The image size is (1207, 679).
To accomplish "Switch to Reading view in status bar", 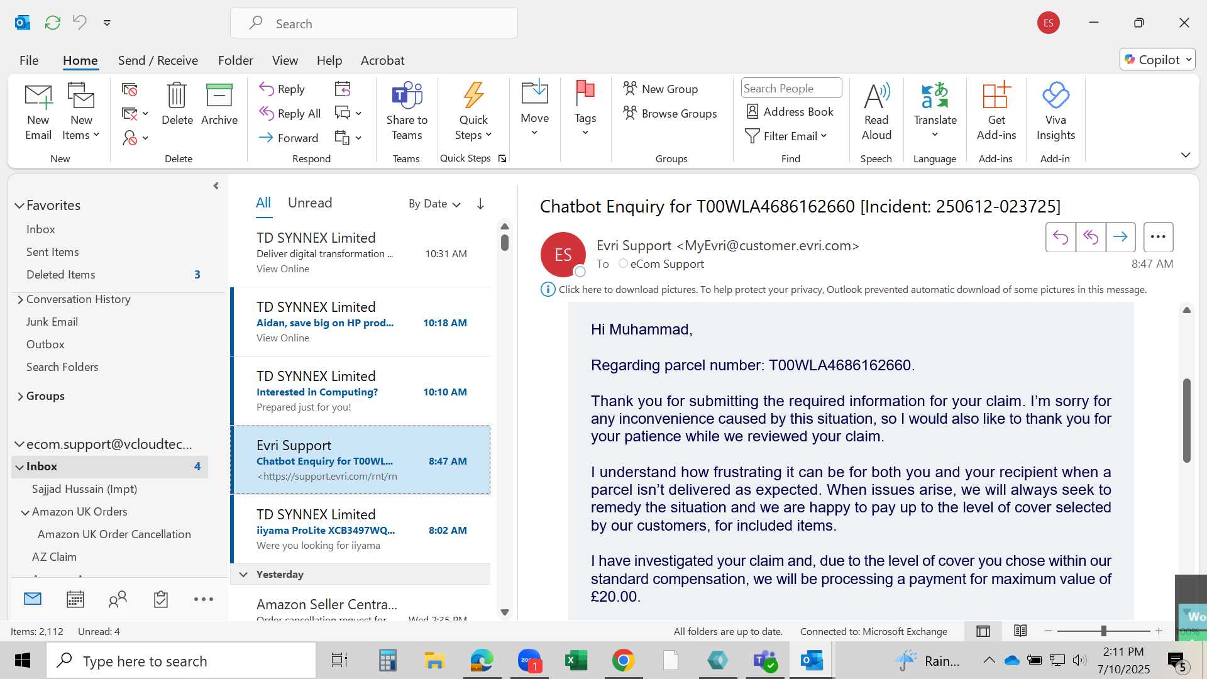I will pyautogui.click(x=1021, y=631).
